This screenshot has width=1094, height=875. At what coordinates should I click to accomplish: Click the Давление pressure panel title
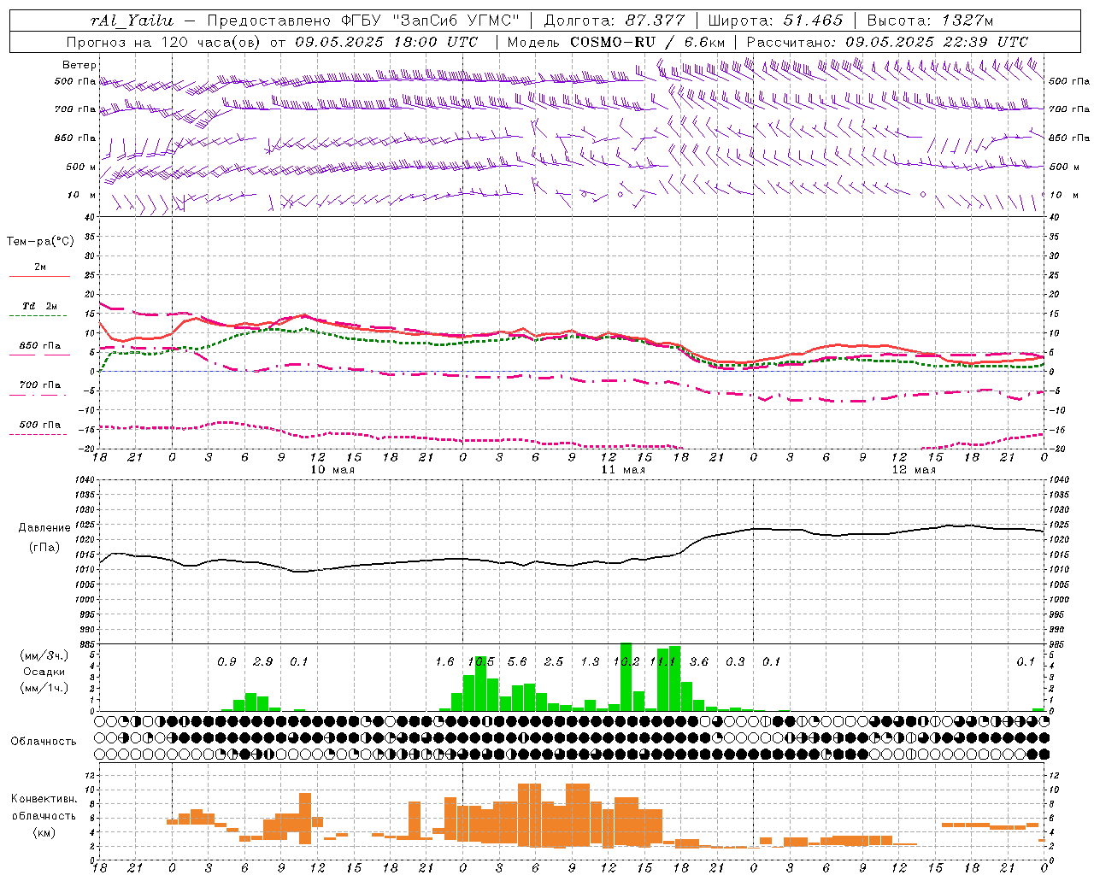click(44, 528)
